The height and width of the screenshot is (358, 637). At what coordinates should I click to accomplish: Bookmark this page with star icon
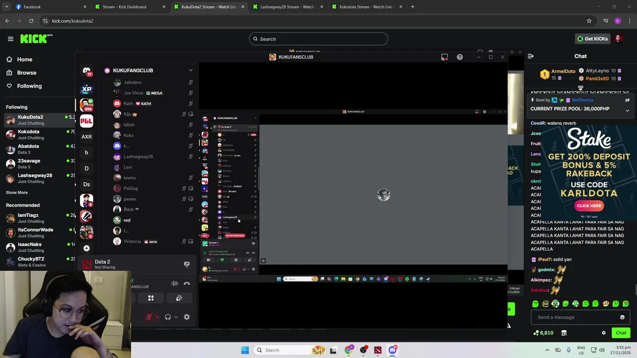pos(589,21)
